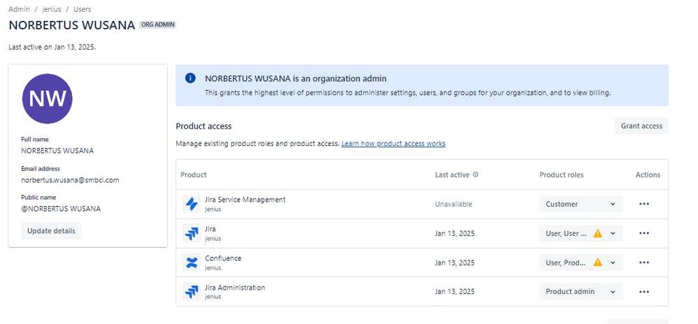698x324 pixels.
Task: Click the blue info icon in admin banner
Action: click(190, 78)
